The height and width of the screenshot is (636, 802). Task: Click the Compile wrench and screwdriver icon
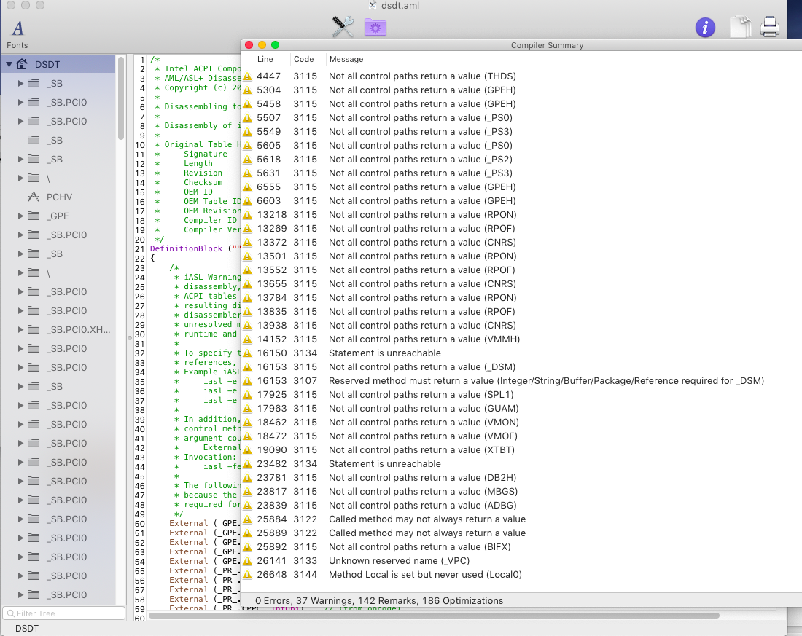343,27
